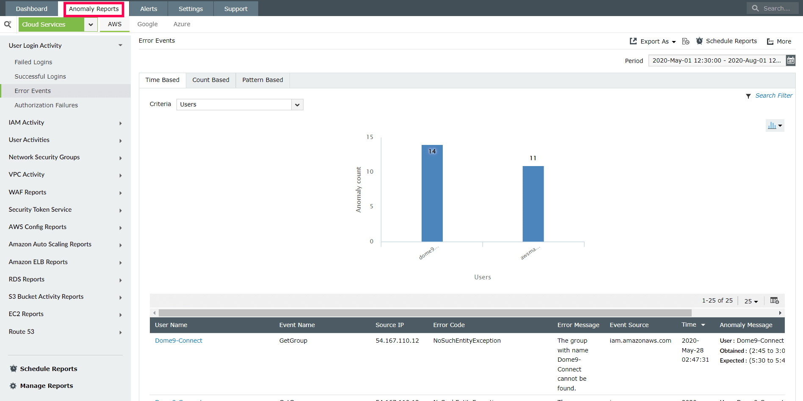Open the Alerts menu
The width and height of the screenshot is (803, 401).
(148, 8)
